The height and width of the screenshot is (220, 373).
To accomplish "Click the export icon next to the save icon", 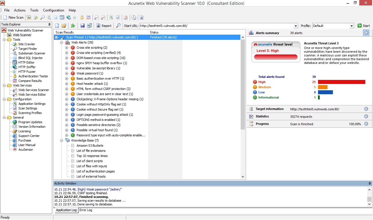I will pyautogui.click(x=89, y=26).
